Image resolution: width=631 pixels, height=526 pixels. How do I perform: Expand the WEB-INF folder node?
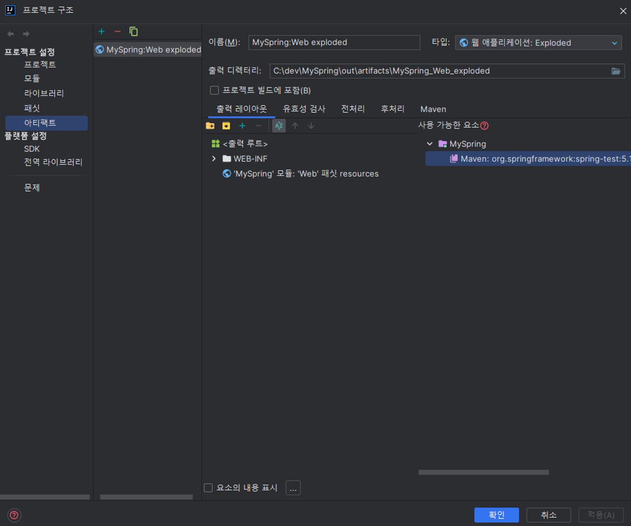(214, 159)
